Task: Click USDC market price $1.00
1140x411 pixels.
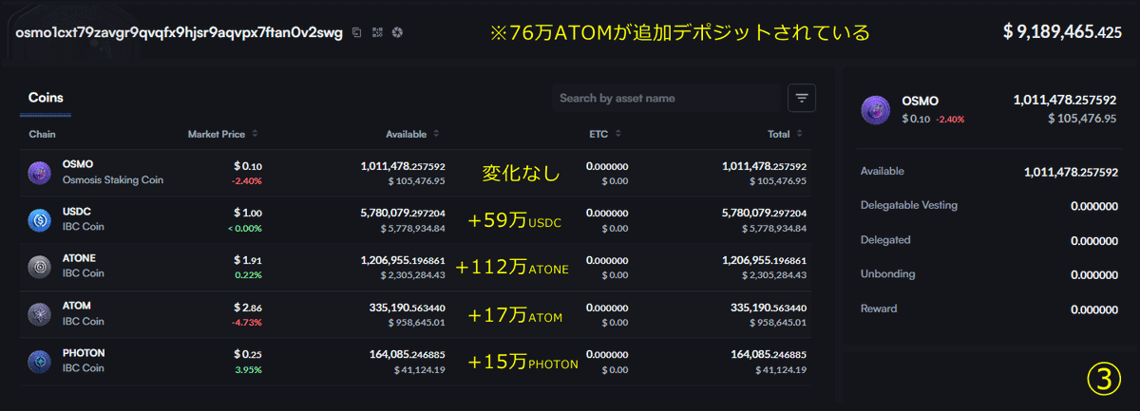Action: [247, 213]
